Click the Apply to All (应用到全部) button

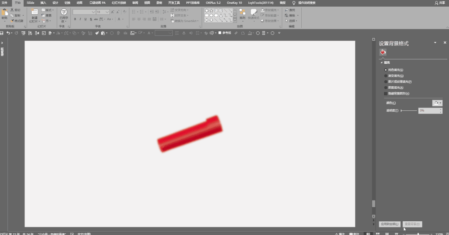coord(390,224)
